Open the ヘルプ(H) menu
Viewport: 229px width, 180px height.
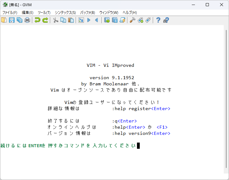click(x=130, y=13)
